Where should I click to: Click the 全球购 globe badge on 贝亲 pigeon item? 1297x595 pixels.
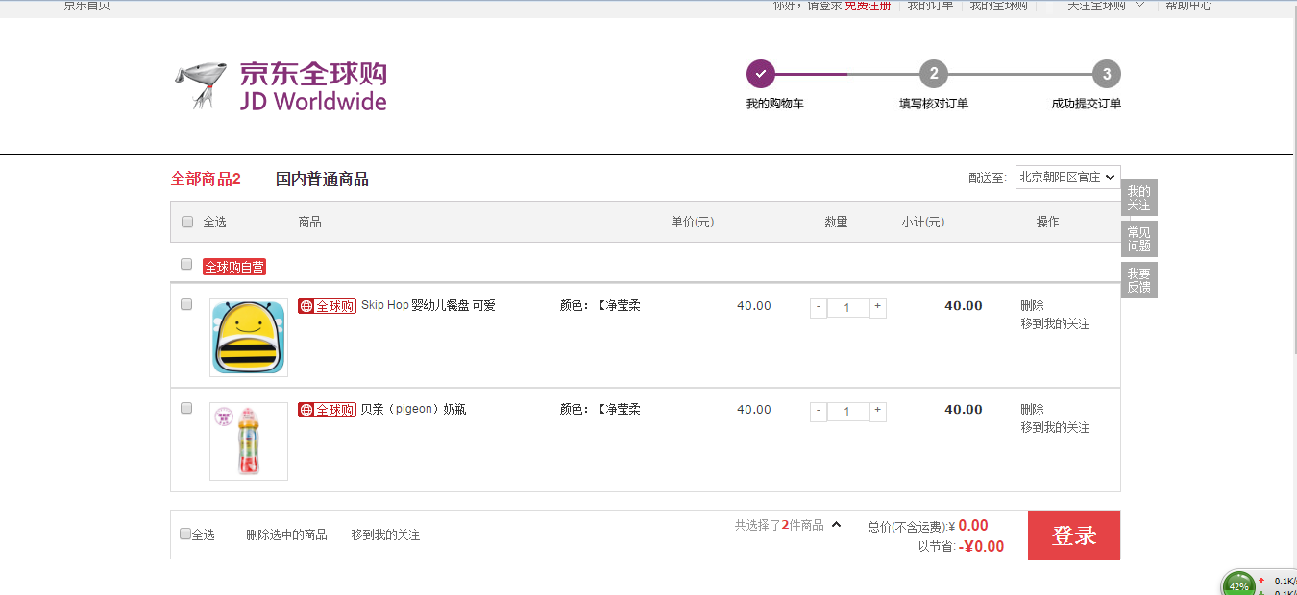tap(327, 410)
